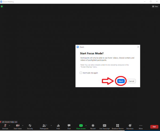Image resolution: width=160 pixels, height=131 pixels.
Task: Expand video options arrow beside Start Video
Action: (x=23, y=126)
